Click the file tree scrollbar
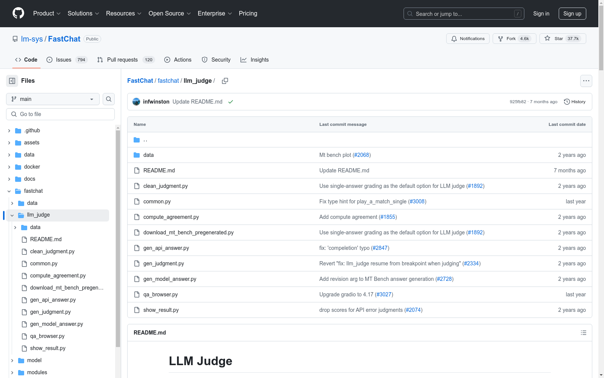This screenshot has height=378, width=604. coord(118,238)
